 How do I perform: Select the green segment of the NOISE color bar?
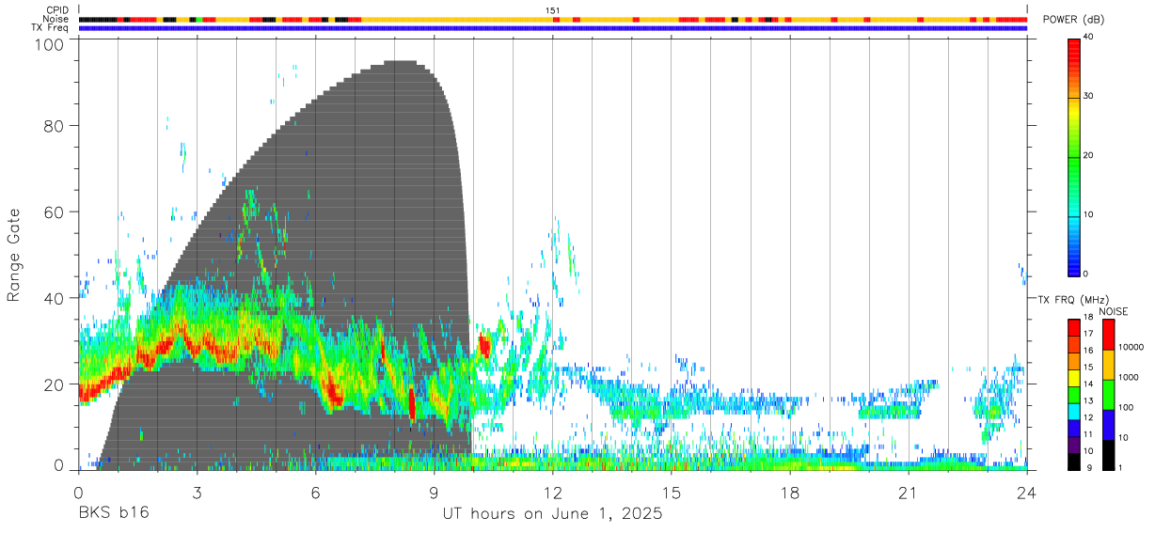coord(1109,394)
